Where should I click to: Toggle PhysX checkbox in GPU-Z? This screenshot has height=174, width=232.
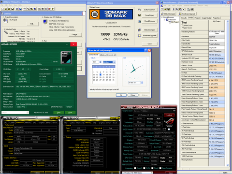click(x=152, y=168)
